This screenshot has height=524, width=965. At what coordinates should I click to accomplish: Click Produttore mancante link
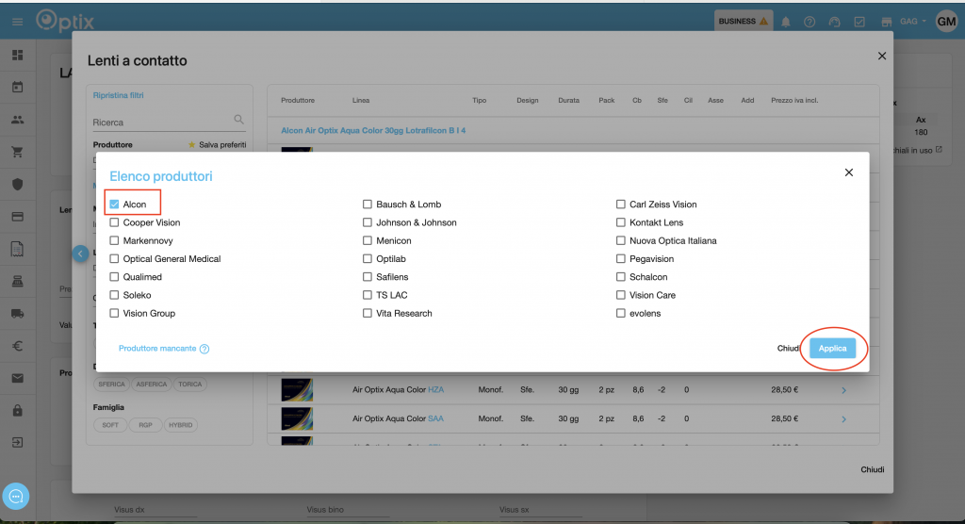click(x=157, y=349)
